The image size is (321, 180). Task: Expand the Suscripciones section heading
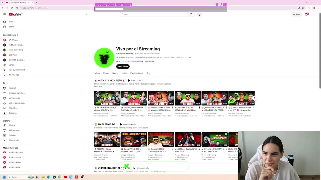click(x=11, y=35)
